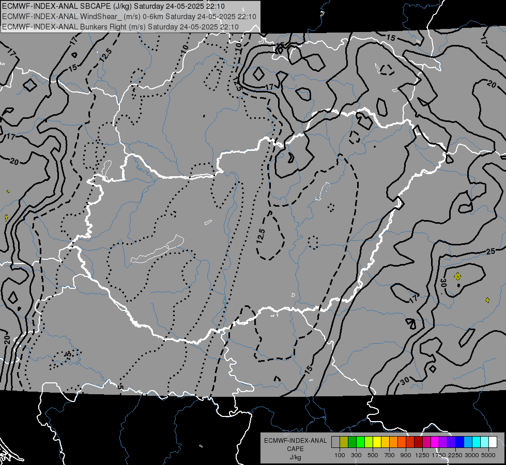Click the SBCAPE (J/kg) header line
Image resolution: width=506 pixels, height=465 pixels.
[x=114, y=6]
